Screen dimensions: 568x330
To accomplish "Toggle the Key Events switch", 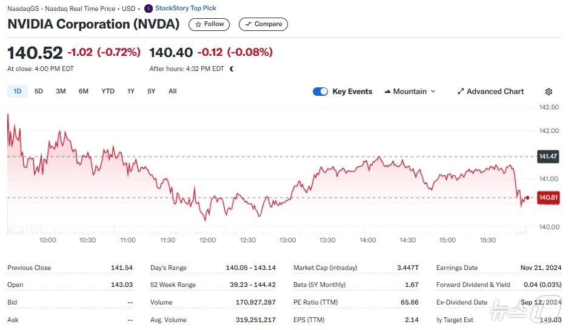I will tap(320, 92).
